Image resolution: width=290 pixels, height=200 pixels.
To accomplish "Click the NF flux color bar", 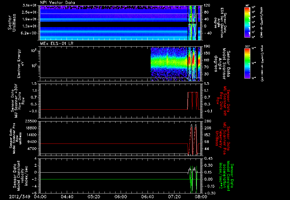I will (x=247, y=22).
